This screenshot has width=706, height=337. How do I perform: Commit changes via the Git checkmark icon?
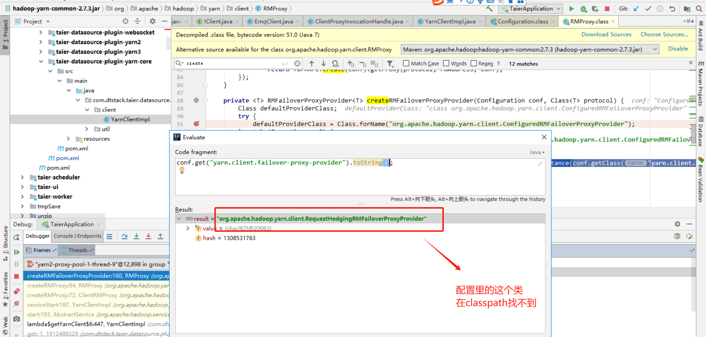648,8
